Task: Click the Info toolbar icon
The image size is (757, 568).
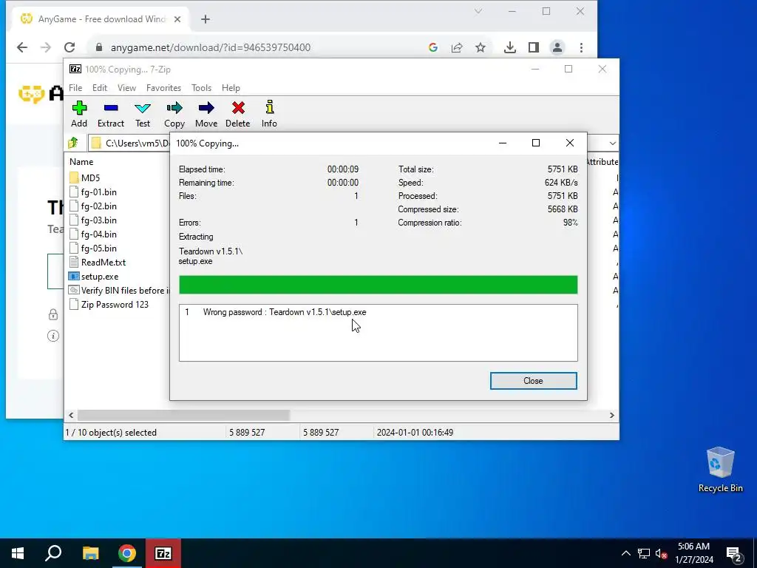Action: [x=269, y=115]
